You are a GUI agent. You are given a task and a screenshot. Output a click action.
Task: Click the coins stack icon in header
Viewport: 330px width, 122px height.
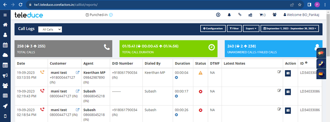(250, 15)
